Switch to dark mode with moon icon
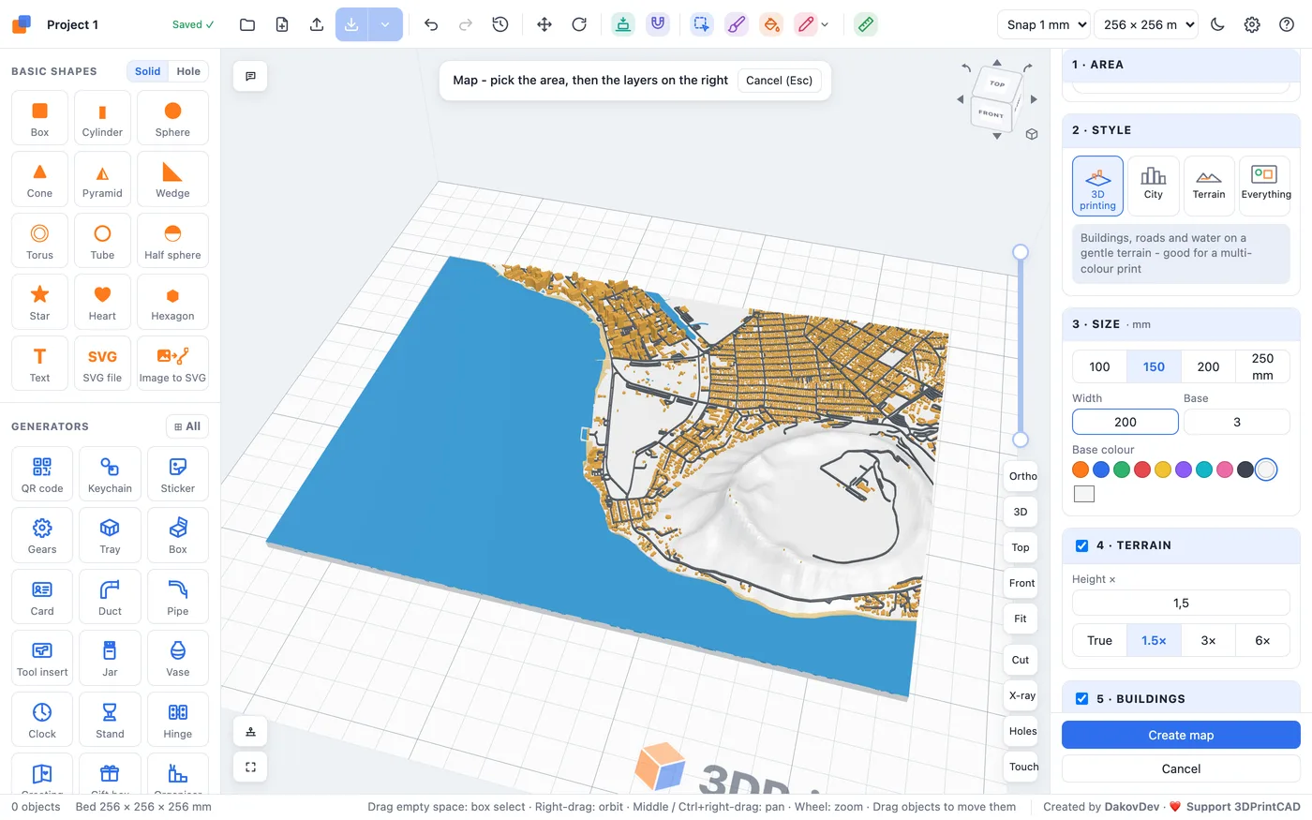Screen dimensions: 1312x820 1217,24
